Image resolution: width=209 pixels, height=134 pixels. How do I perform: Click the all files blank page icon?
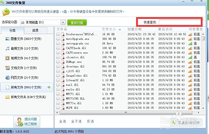(x=7, y=87)
